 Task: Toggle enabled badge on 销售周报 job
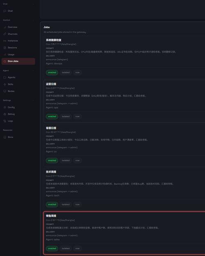click(x=52, y=248)
